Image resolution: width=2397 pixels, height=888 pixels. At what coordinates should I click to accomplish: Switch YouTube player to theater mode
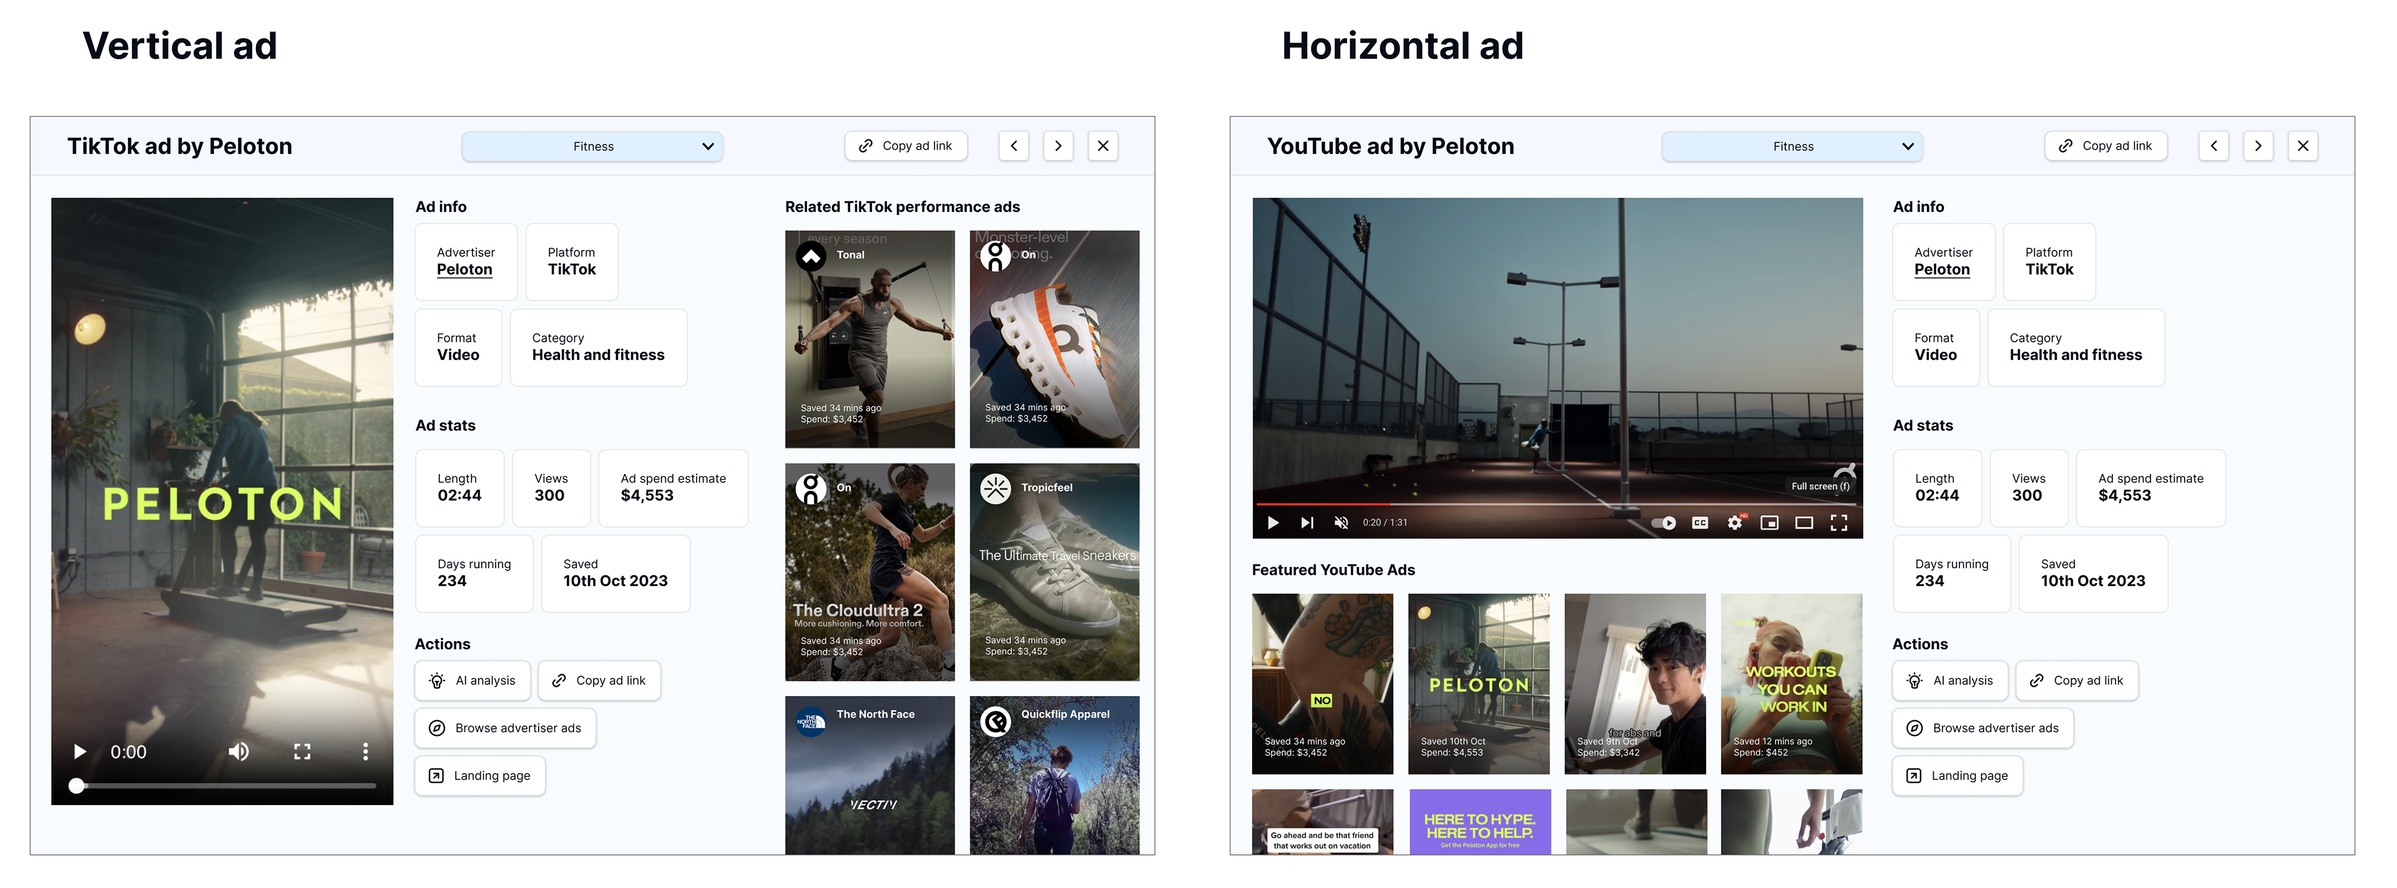click(x=1804, y=523)
